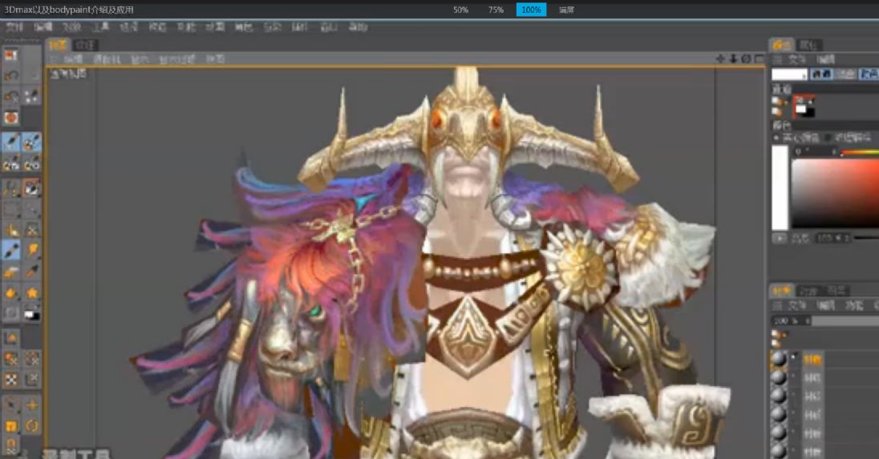879x459 pixels.
Task: Set video player zoom to 50%
Action: pos(461,10)
